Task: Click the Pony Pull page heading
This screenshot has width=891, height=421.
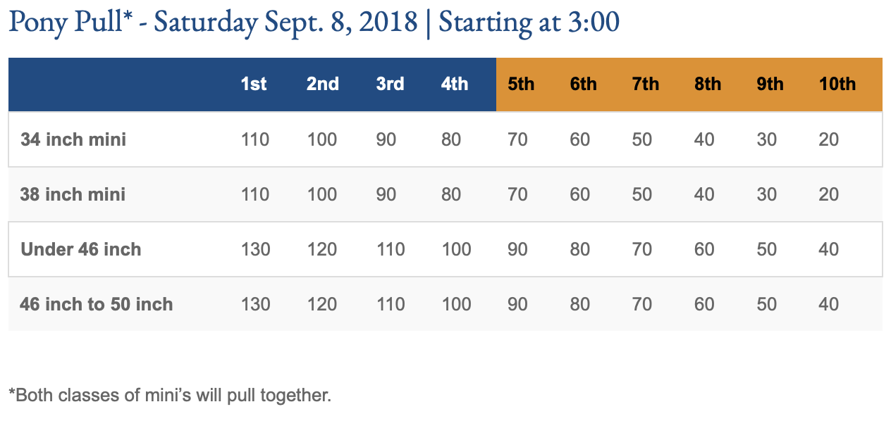Action: 314,22
